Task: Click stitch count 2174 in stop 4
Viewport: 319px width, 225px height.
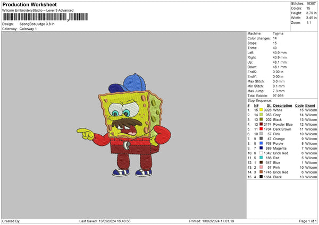Action: click(x=267, y=125)
